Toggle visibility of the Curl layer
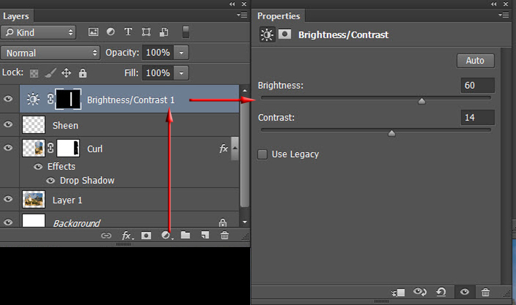Image resolution: width=516 pixels, height=305 pixels. pyautogui.click(x=8, y=149)
